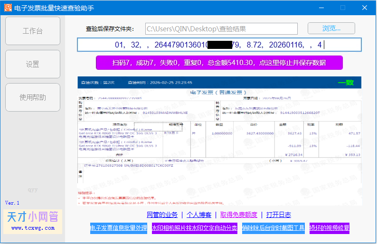Click the 损坏的视频修复 video repair button
Screen dimensions: 377x244
pos(330,228)
